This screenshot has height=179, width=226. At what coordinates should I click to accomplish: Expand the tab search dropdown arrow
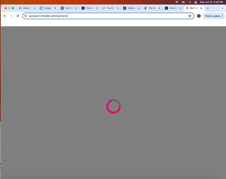click(223, 8)
